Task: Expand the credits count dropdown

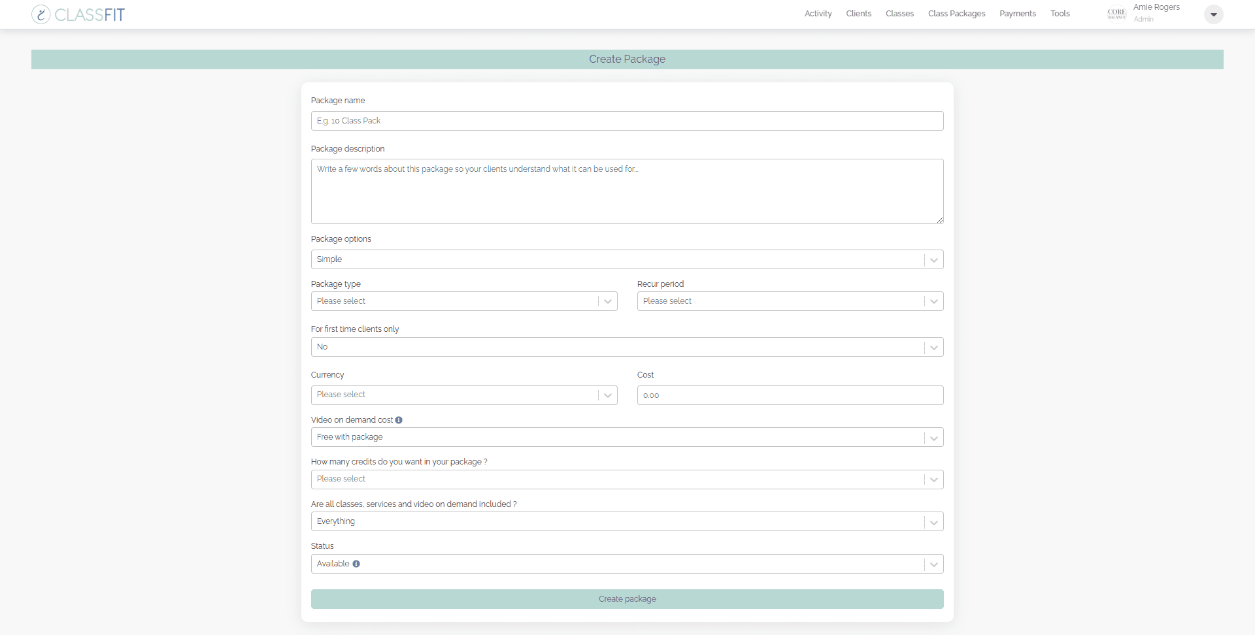Action: (x=626, y=480)
